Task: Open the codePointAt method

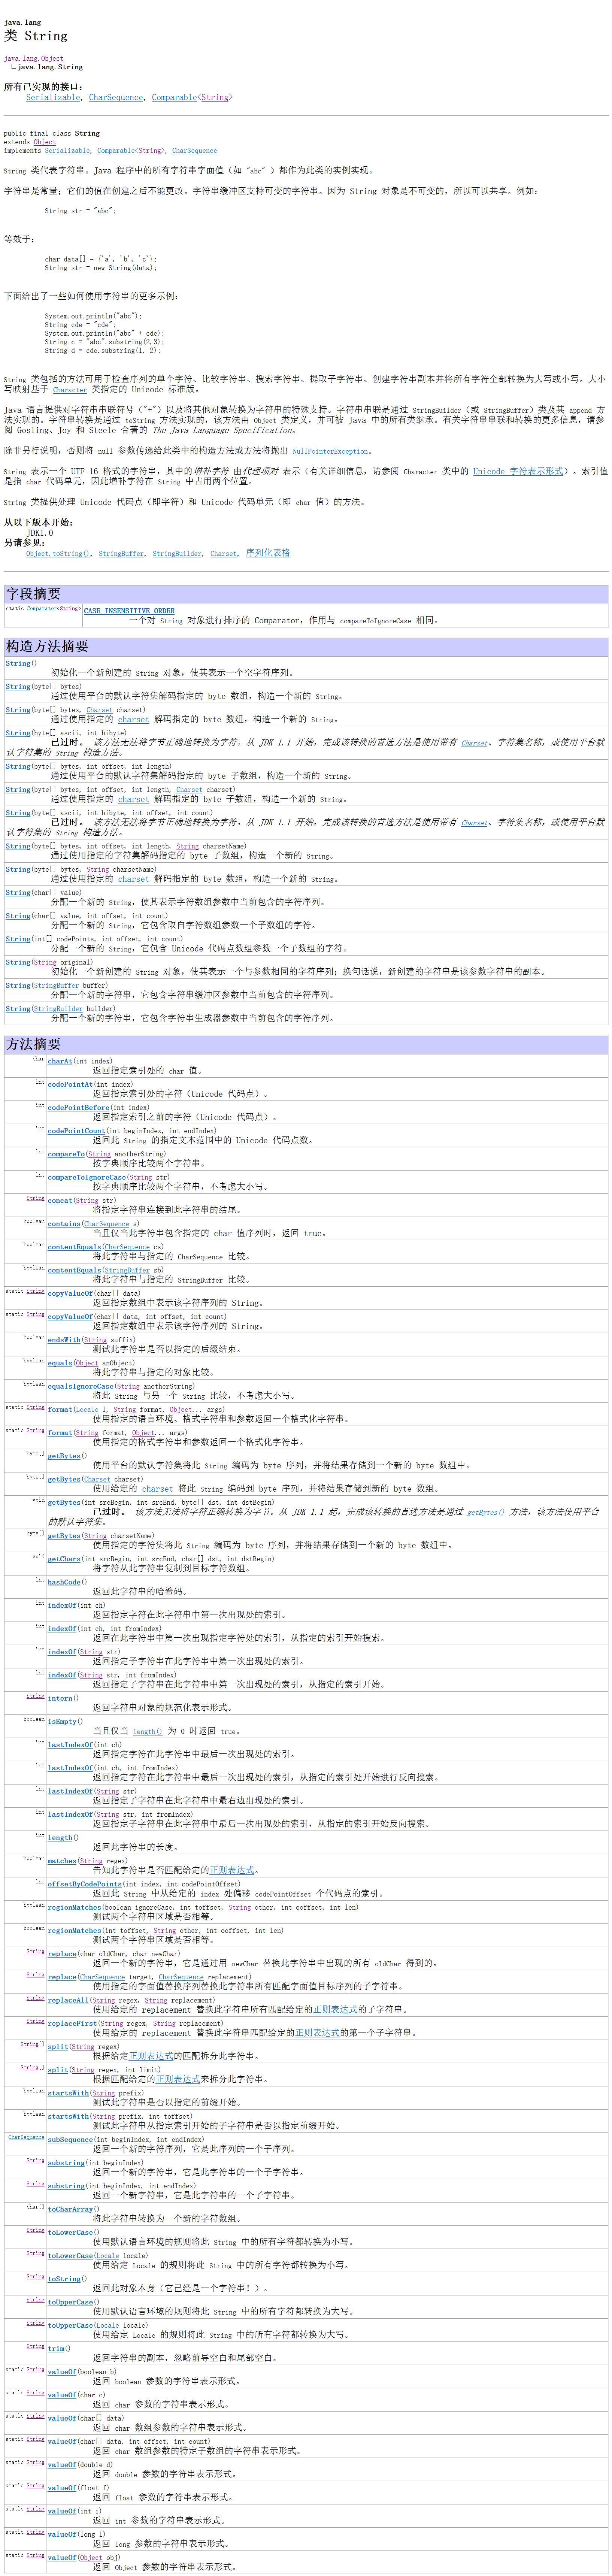Action: tap(70, 1084)
